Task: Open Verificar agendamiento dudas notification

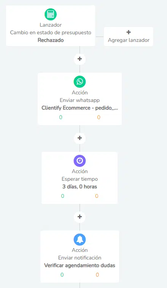Action: [80, 266]
